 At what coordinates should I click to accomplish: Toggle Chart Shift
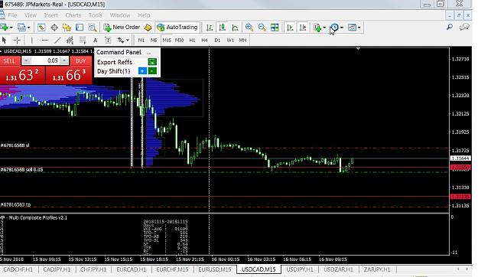click(x=303, y=28)
